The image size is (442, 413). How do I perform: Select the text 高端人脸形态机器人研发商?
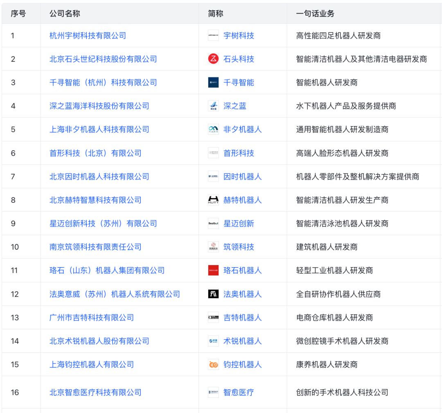tap(342, 153)
